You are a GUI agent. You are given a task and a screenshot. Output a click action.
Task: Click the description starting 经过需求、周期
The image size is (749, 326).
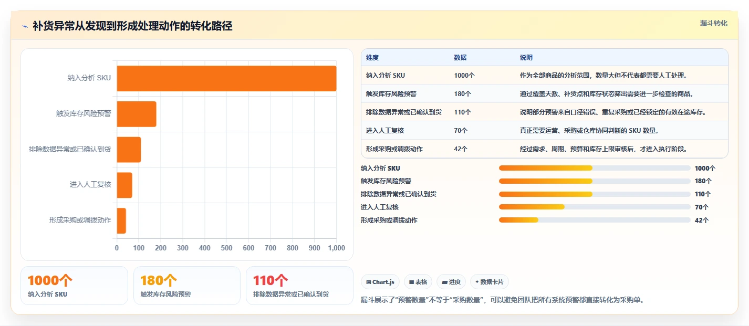[604, 149]
